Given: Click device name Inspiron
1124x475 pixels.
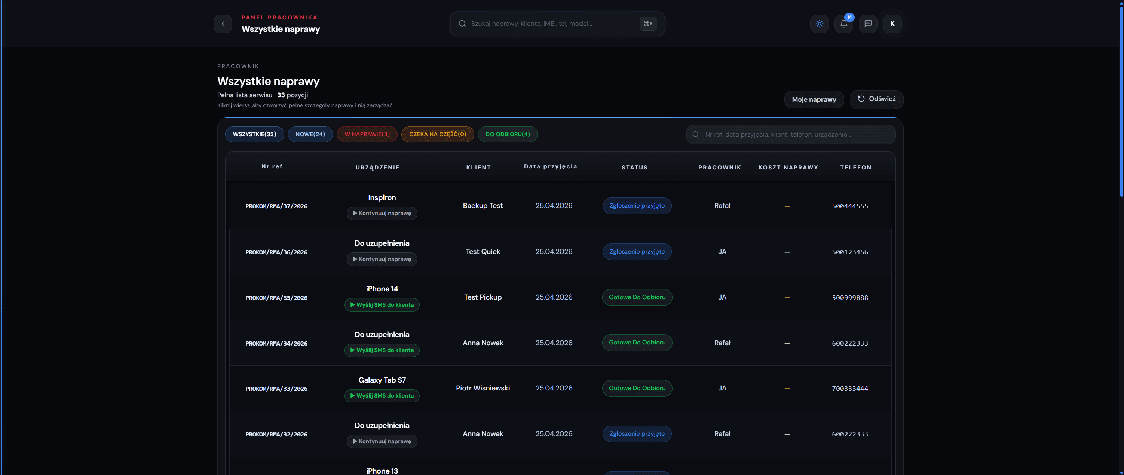Looking at the screenshot, I should (382, 197).
